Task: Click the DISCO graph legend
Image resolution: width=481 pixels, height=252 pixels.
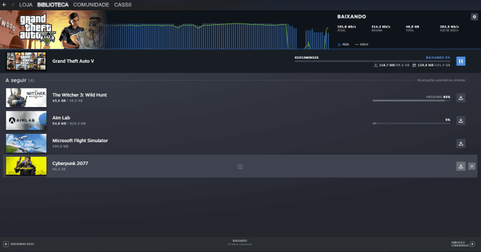Action: (361, 44)
